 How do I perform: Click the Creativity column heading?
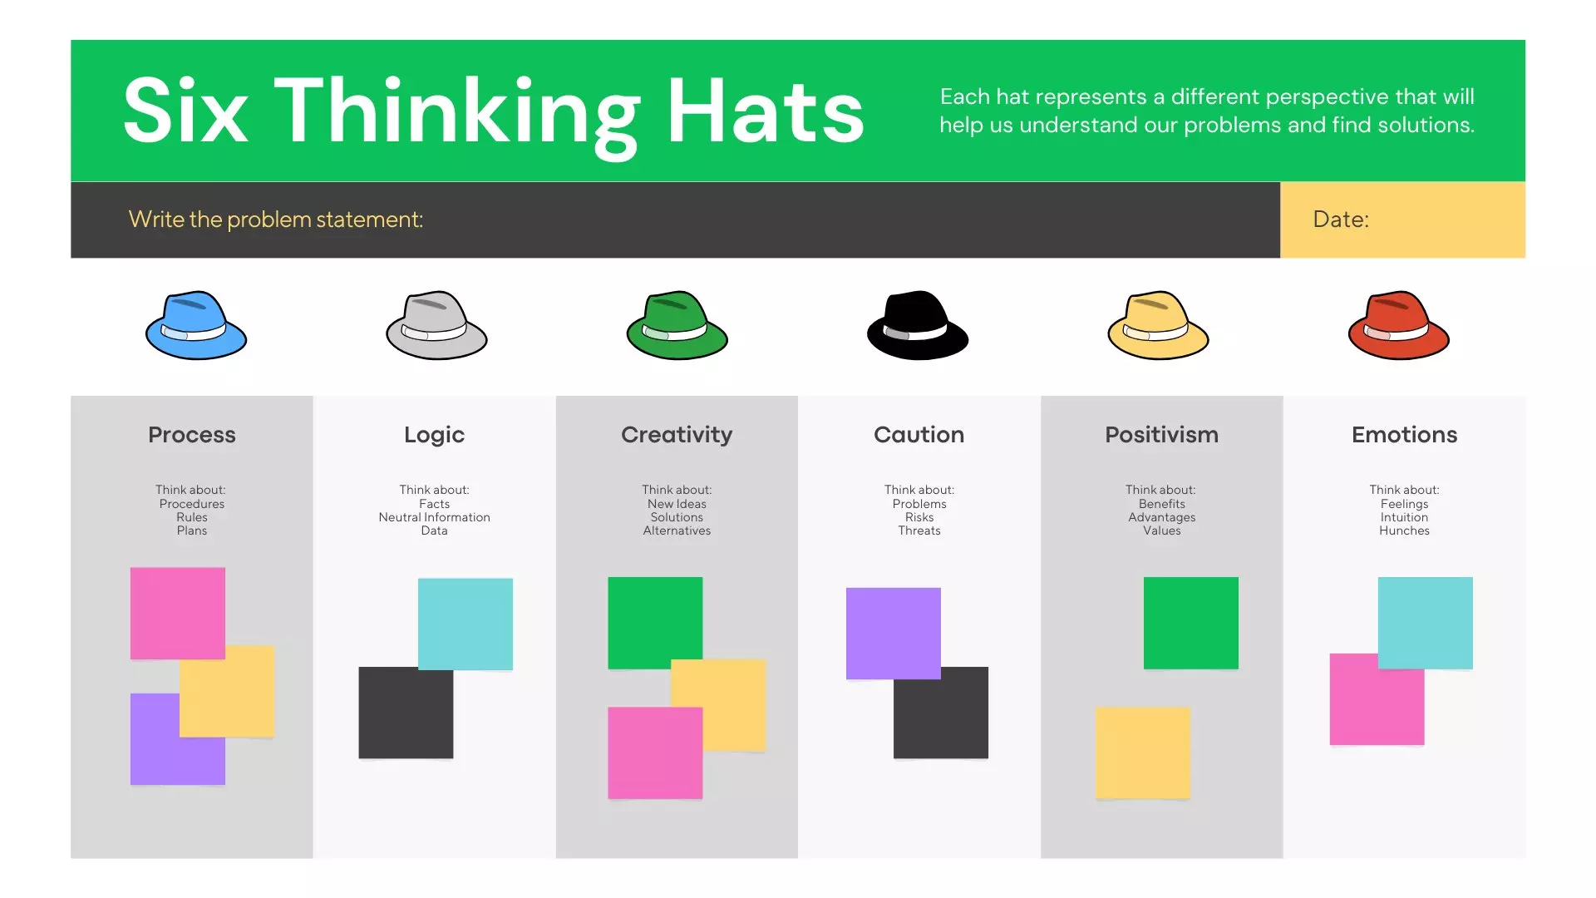coord(677,435)
